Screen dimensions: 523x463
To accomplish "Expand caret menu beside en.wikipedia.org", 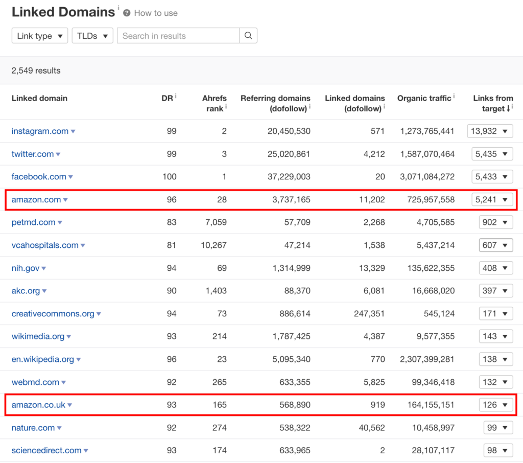I will [78, 360].
